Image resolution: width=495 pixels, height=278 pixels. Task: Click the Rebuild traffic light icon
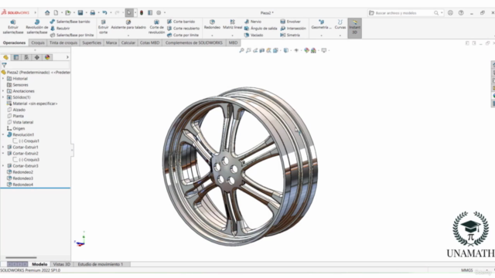(x=142, y=12)
